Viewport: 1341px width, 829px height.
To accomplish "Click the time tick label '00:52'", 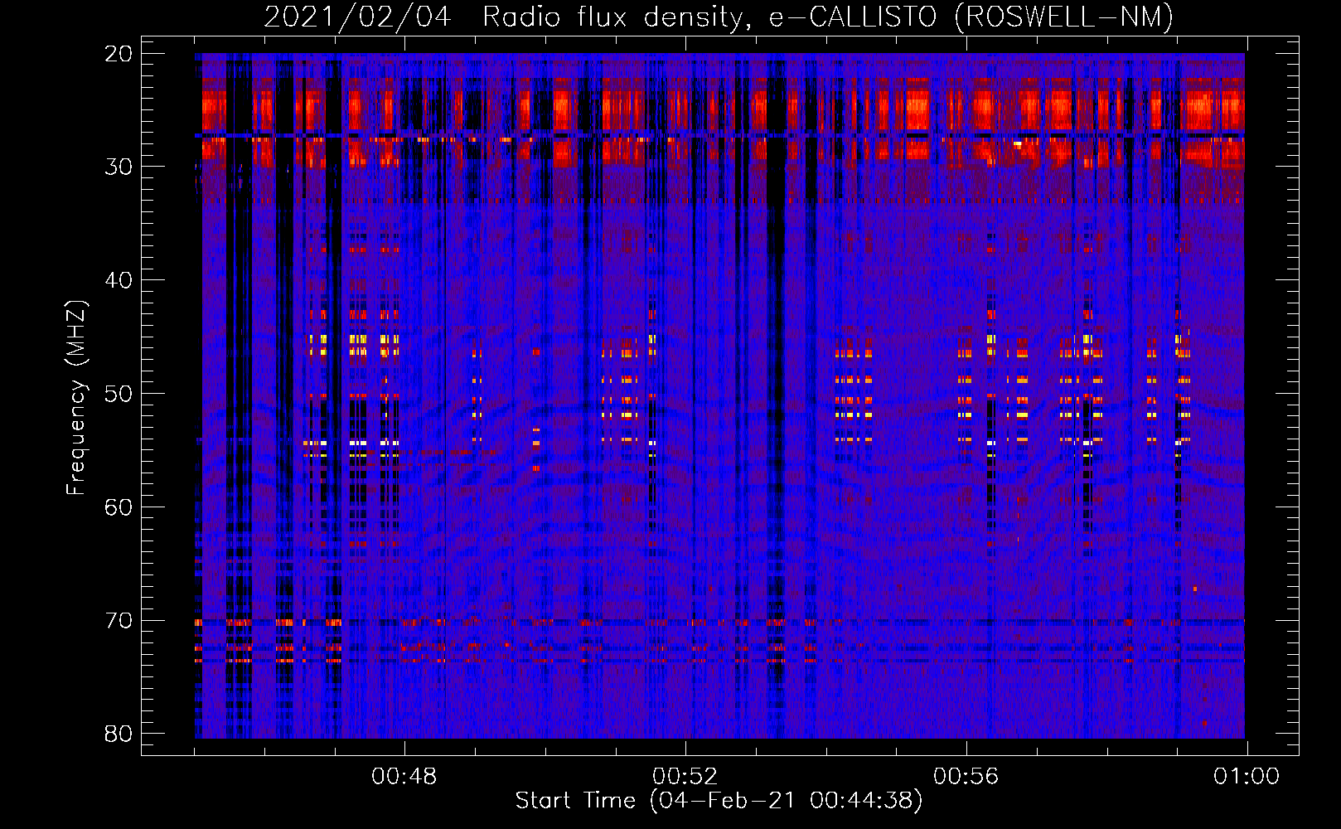I will coord(685,777).
